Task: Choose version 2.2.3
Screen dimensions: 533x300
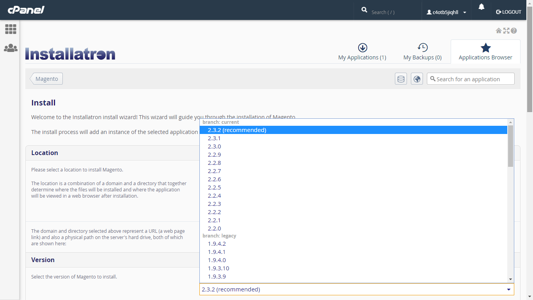Action: pyautogui.click(x=354, y=204)
